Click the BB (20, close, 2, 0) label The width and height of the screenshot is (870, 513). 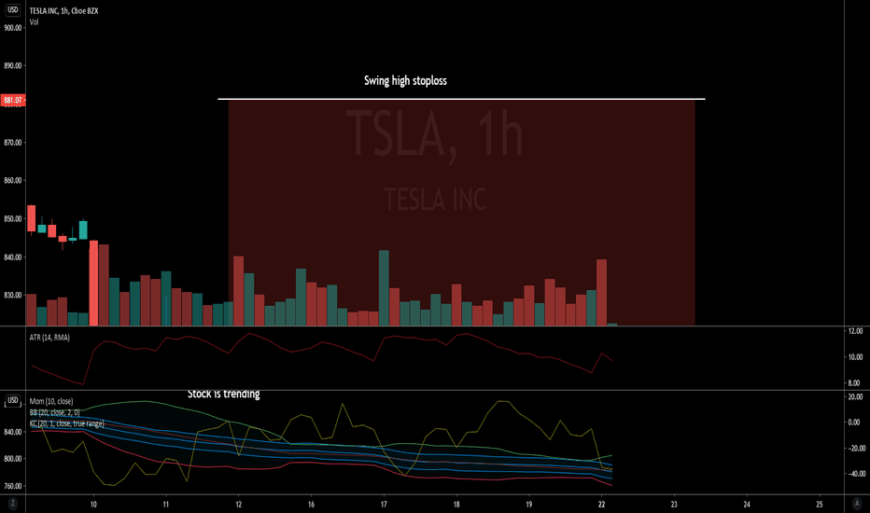click(54, 412)
